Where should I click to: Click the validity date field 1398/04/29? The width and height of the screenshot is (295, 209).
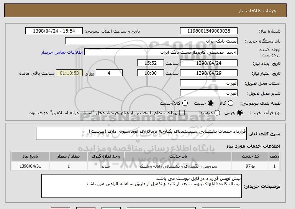(x=209, y=73)
